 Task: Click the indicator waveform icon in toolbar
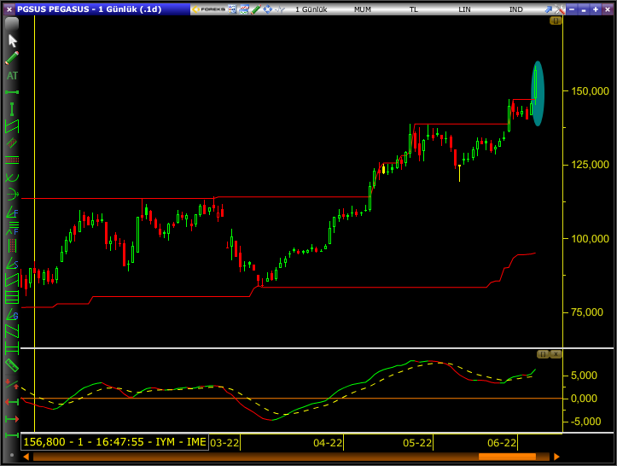[279, 9]
